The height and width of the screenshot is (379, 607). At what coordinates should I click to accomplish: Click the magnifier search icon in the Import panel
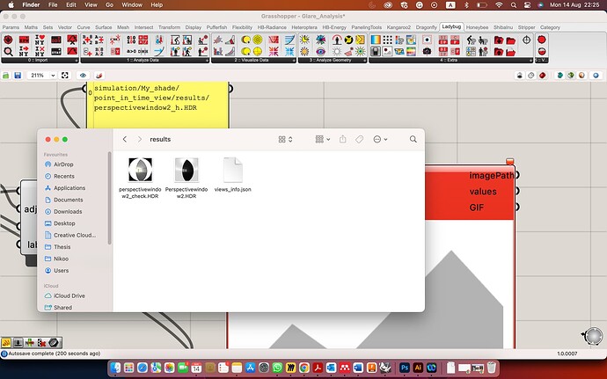click(8, 51)
